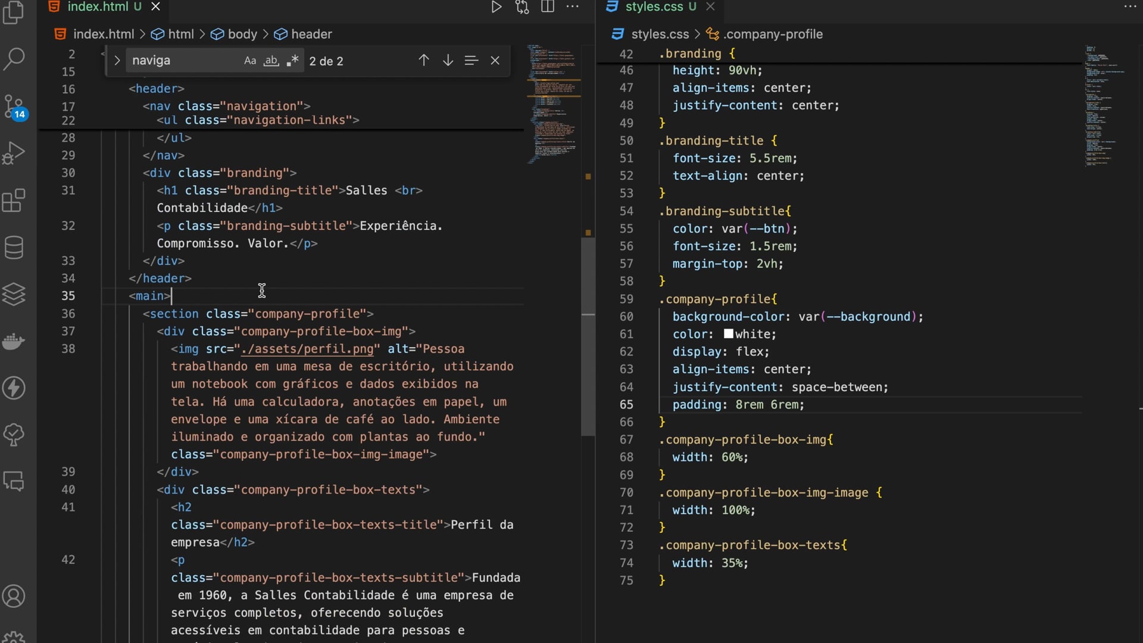The image size is (1143, 643).
Task: Open the .company-profile breadcrumb in styles.css
Action: coord(773,35)
